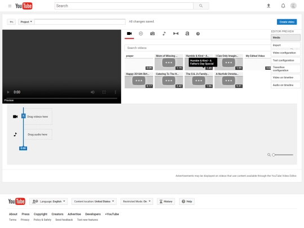This screenshot has height=228, width=304.
Task: Open the text 'a' tab
Action: tap(187, 34)
